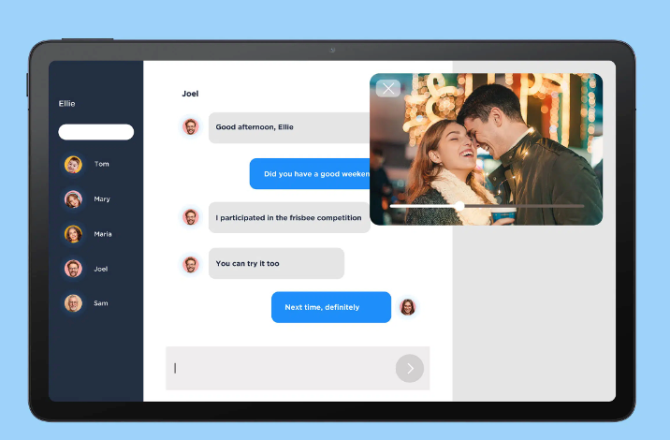670x440 pixels.
Task: Open chat with Tom
Action: coord(102,165)
